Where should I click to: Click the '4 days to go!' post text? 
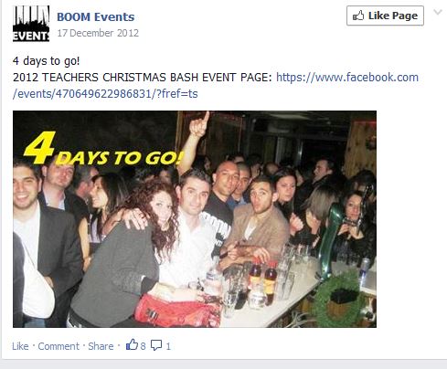click(x=47, y=61)
